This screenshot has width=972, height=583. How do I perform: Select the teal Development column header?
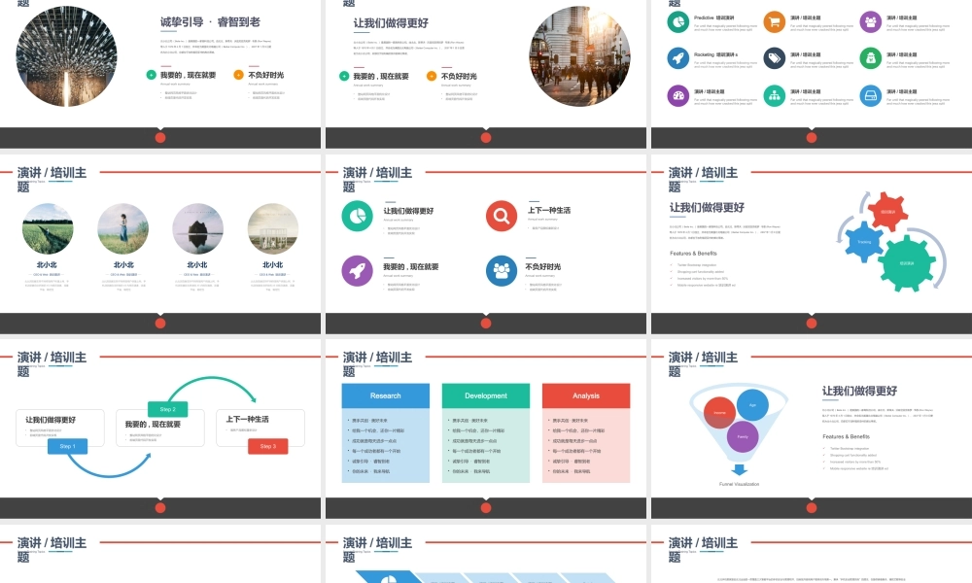[x=486, y=395]
